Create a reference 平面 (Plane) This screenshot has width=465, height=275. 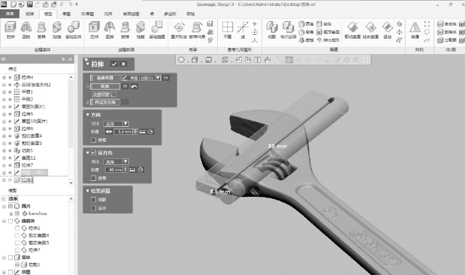pos(227,30)
